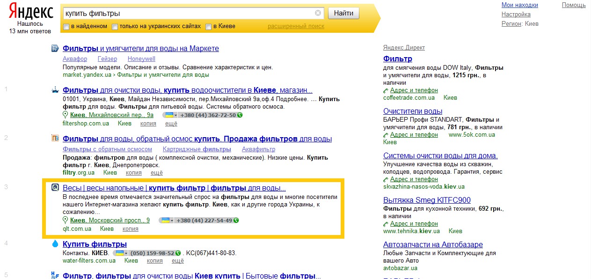Viewport: 591px width, 279px height.
Task: Open the Аквафор sublink
Action: click(x=75, y=59)
